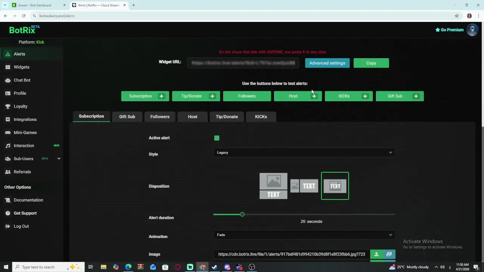Open the Style dropdown set to Legacy
Screen dimensions: 484x272
point(304,153)
